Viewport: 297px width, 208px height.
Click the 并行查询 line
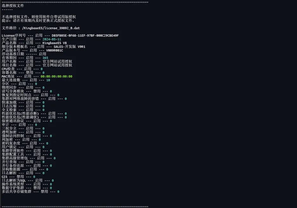point(23,162)
